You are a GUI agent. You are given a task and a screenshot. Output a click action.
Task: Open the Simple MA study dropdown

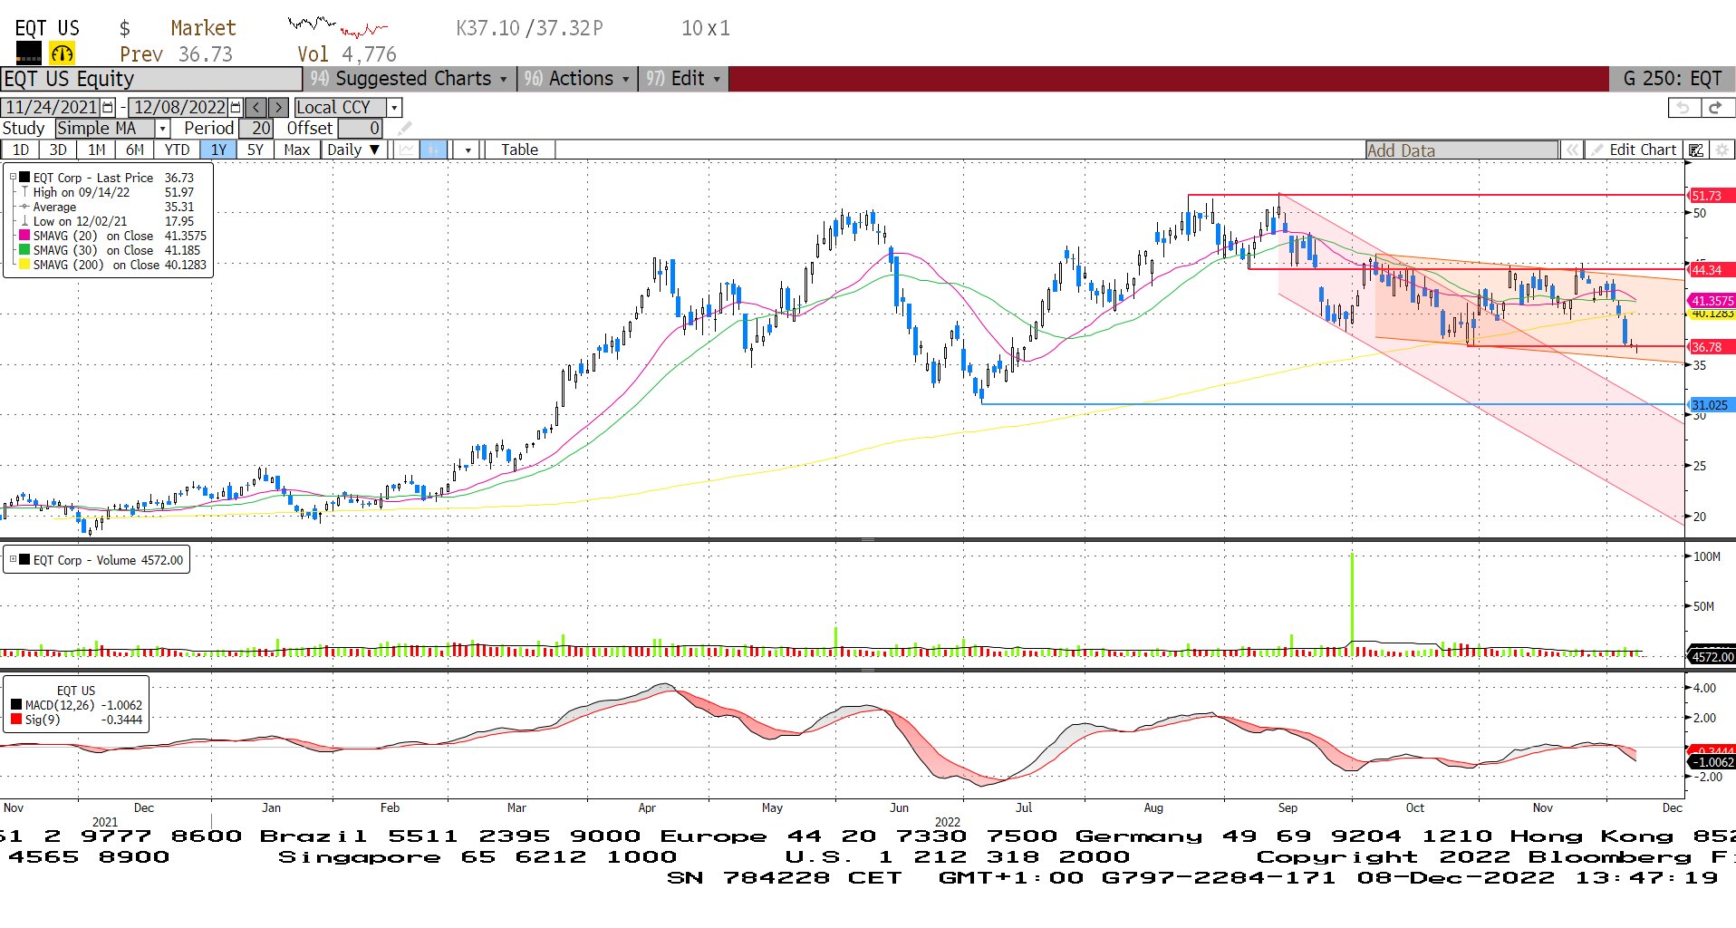click(x=162, y=129)
